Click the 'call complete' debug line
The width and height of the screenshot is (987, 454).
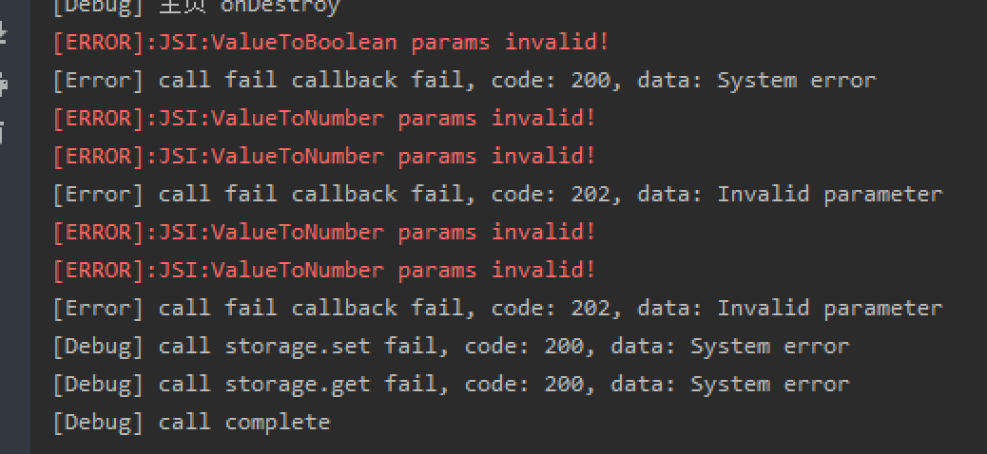(x=191, y=422)
